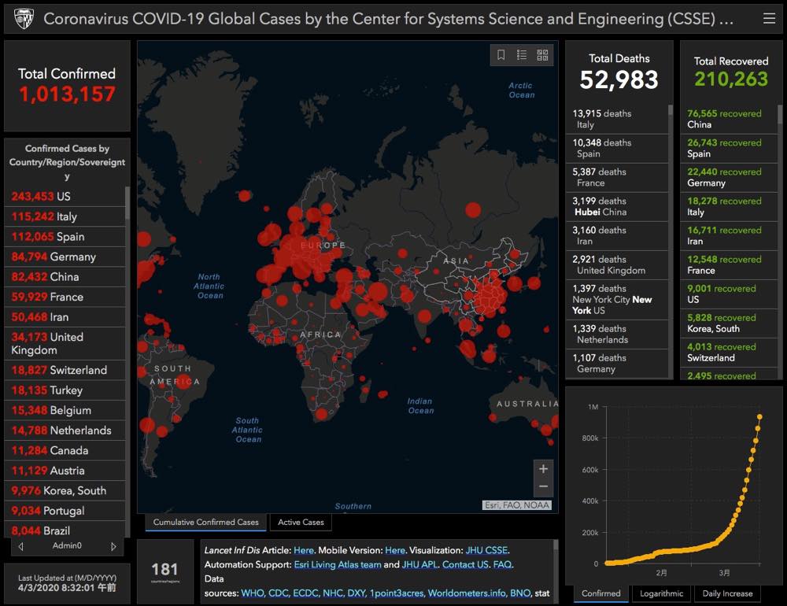
Task: Click Germany 22,440 recovered entry
Action: pyautogui.click(x=729, y=177)
